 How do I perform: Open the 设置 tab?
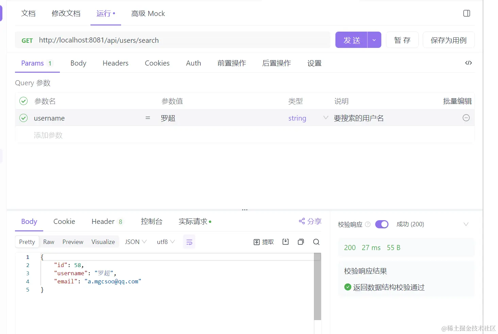[314, 63]
